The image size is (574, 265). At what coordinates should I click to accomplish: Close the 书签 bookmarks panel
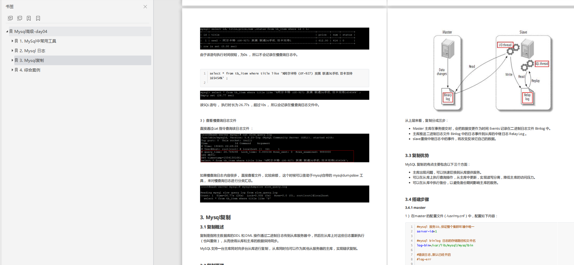click(x=145, y=7)
